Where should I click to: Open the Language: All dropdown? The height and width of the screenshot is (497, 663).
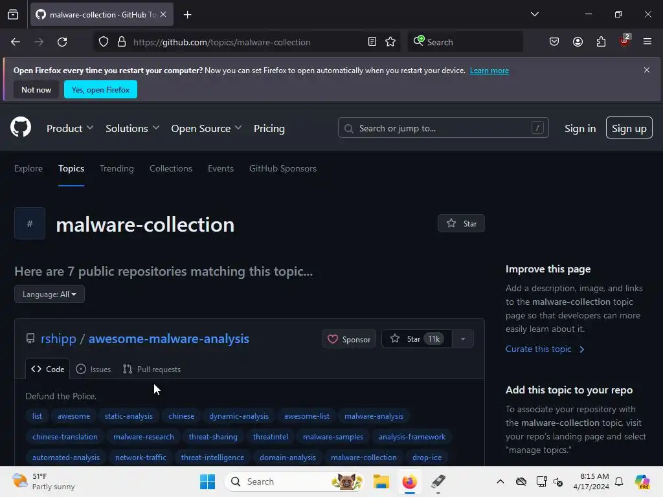point(49,294)
